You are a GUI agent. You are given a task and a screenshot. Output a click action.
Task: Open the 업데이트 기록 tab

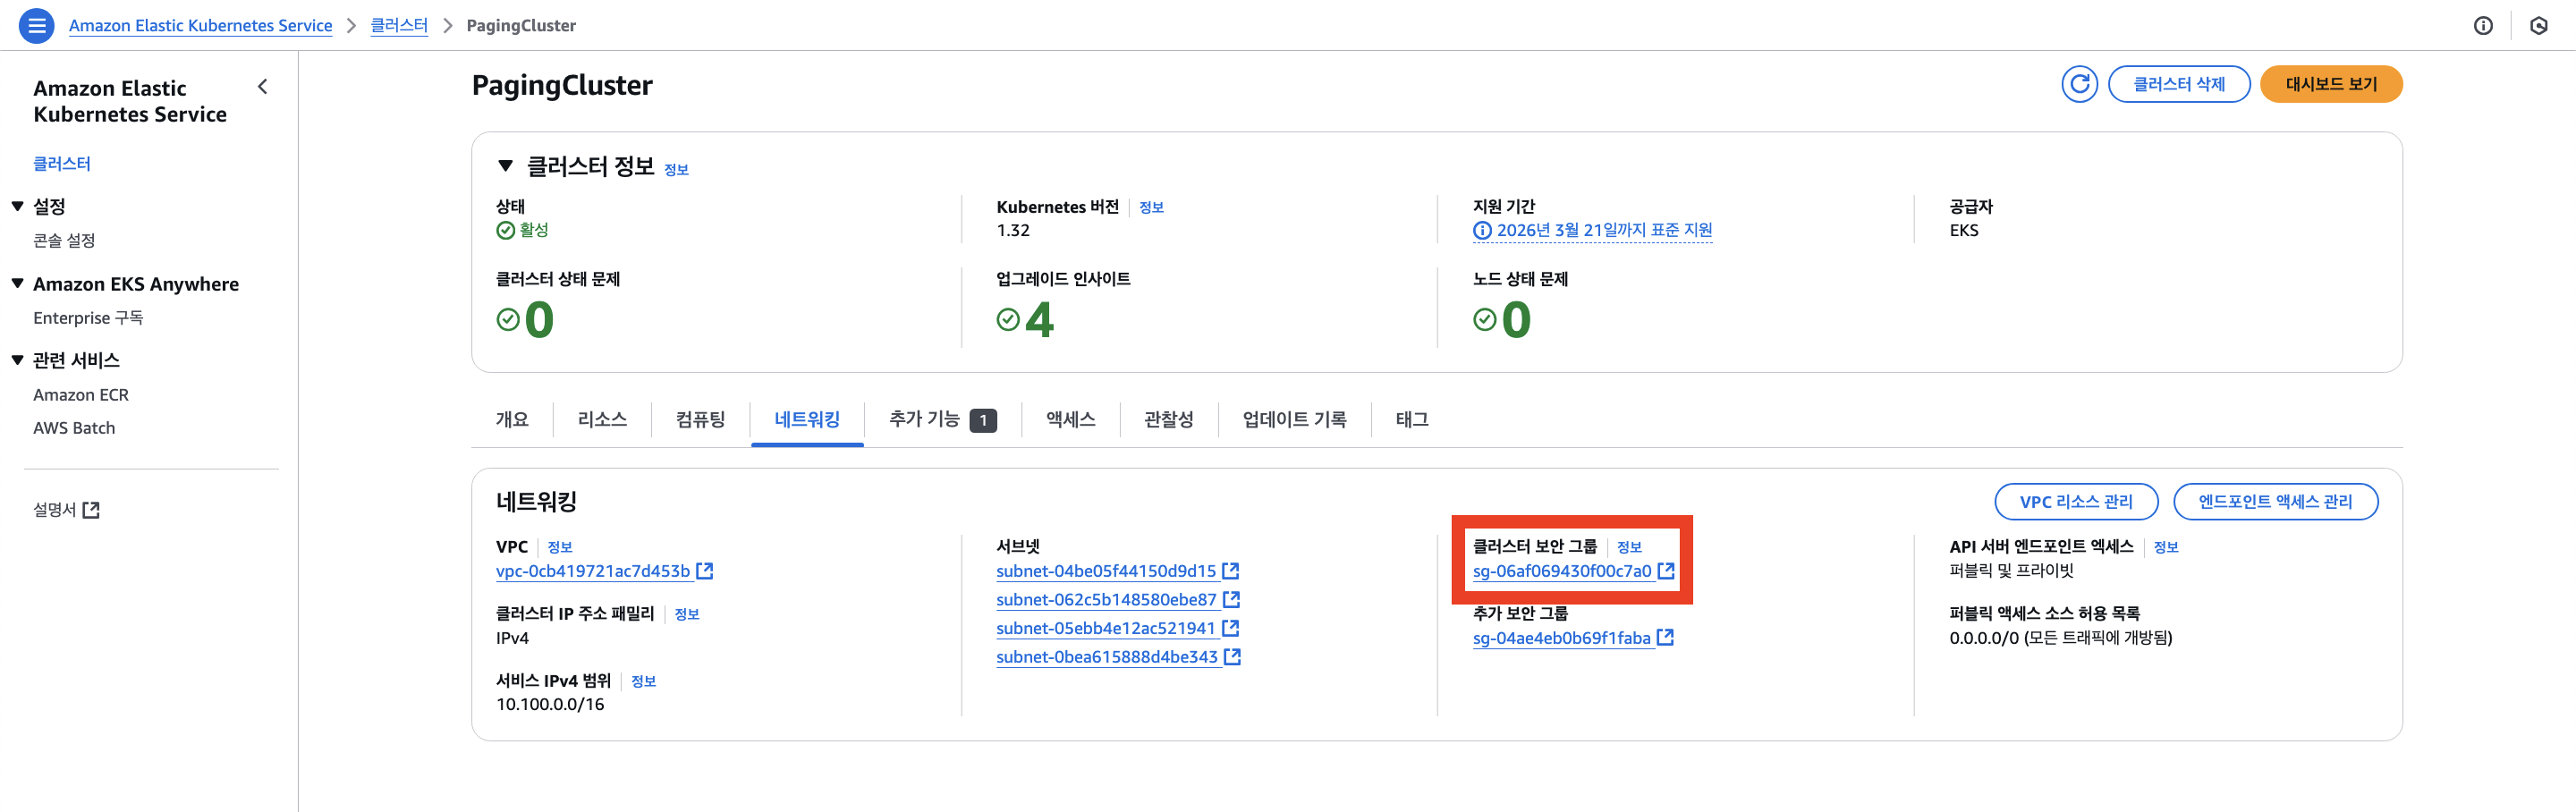tap(1294, 420)
